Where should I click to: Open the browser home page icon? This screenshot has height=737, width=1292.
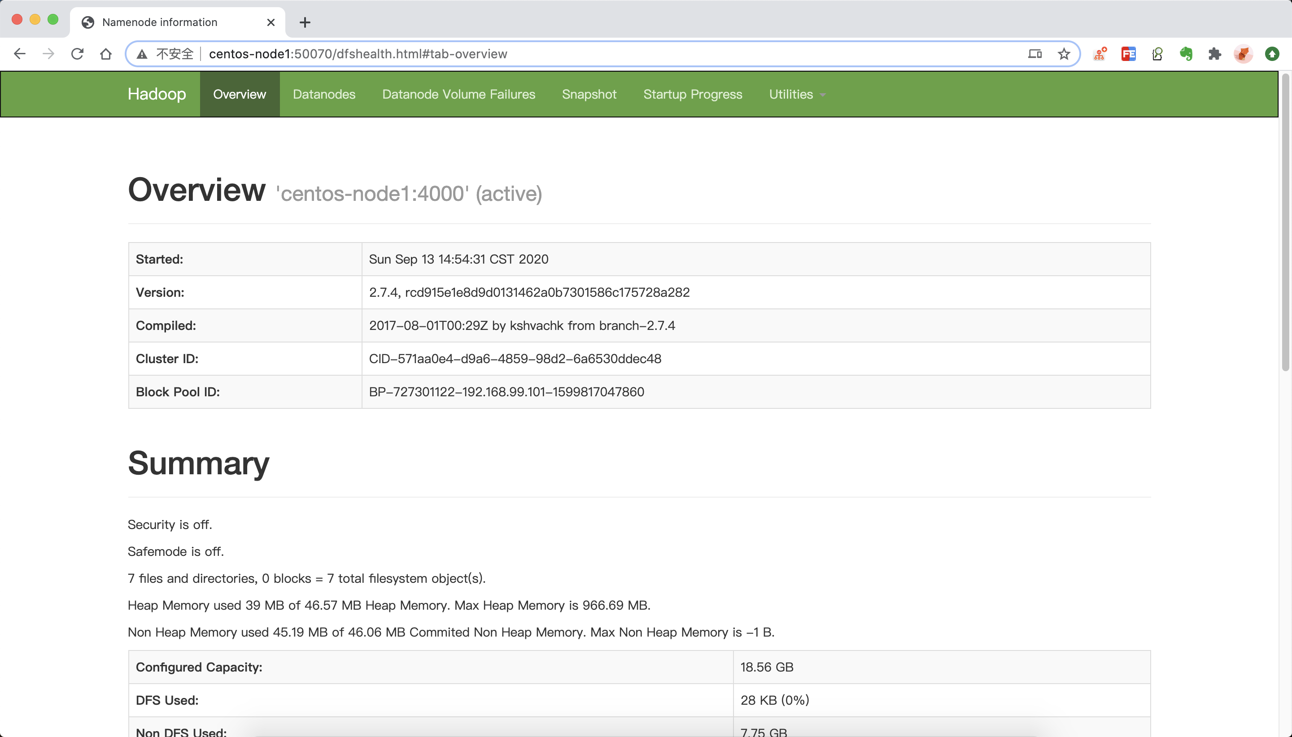coord(106,54)
